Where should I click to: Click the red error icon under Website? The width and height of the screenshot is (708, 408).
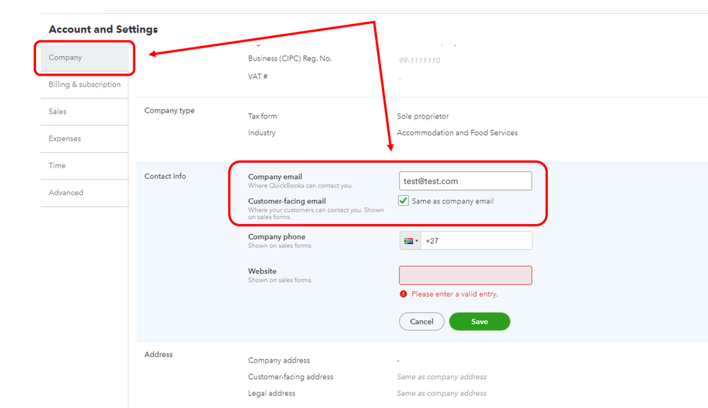tap(403, 294)
